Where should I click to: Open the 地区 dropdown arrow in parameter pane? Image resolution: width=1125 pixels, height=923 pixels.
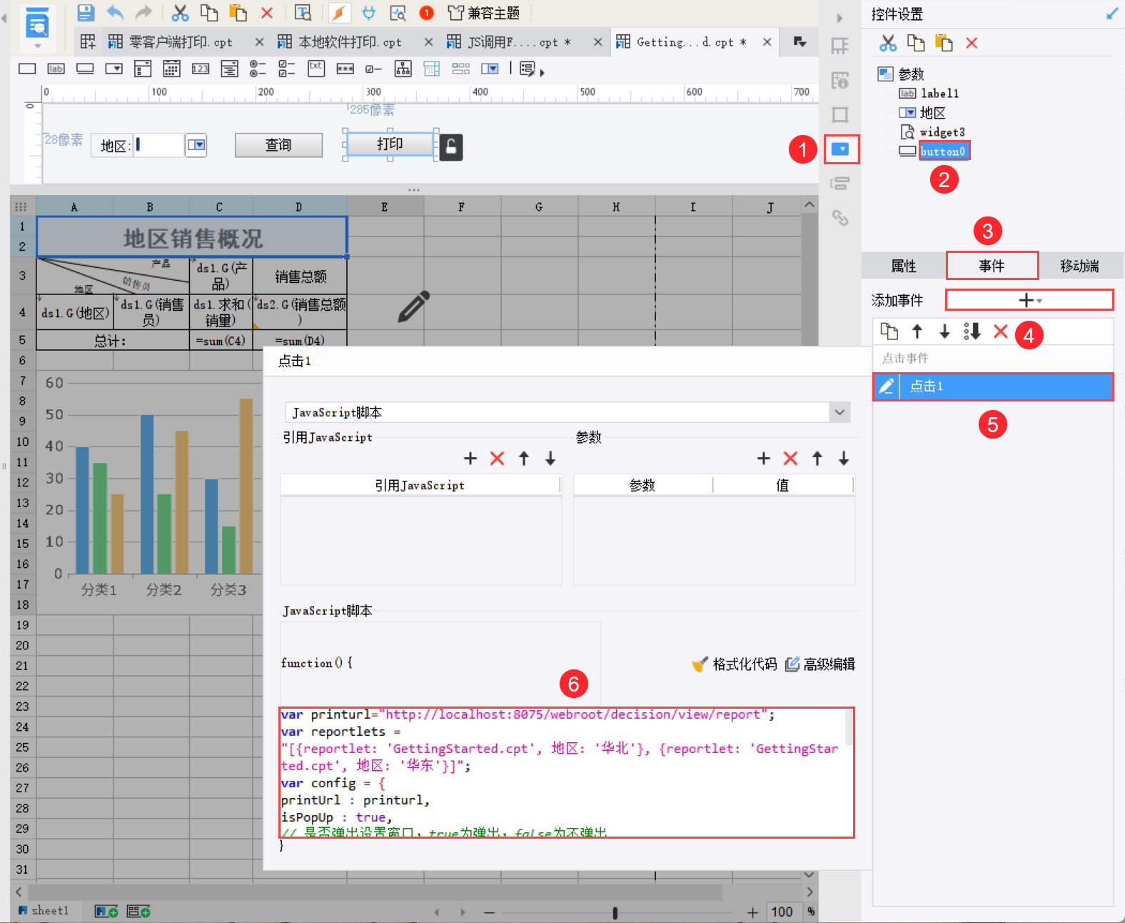(x=196, y=145)
